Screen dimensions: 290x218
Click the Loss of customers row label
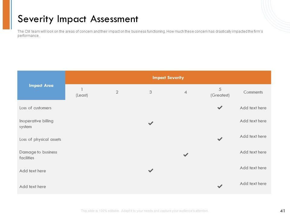(35, 108)
